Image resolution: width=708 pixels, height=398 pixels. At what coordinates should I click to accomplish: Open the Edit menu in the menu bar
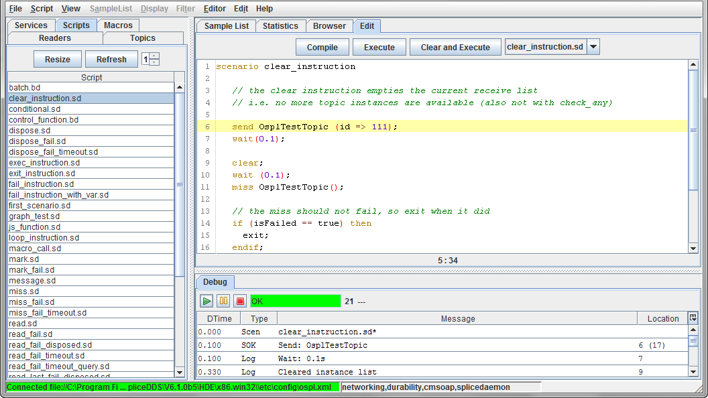click(x=241, y=9)
